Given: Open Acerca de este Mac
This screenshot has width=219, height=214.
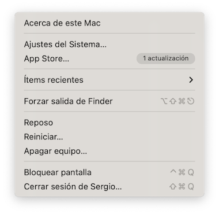Looking at the screenshot, I should click(x=109, y=23).
